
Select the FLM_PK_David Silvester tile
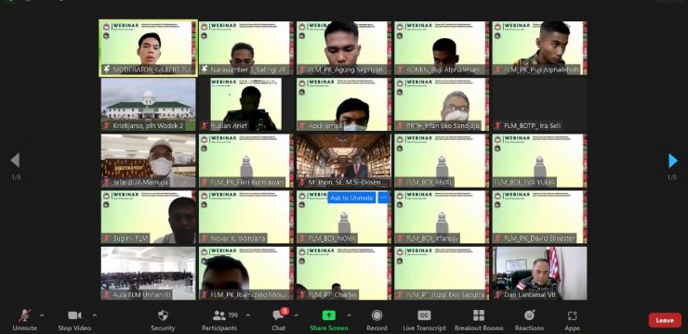[539, 217]
